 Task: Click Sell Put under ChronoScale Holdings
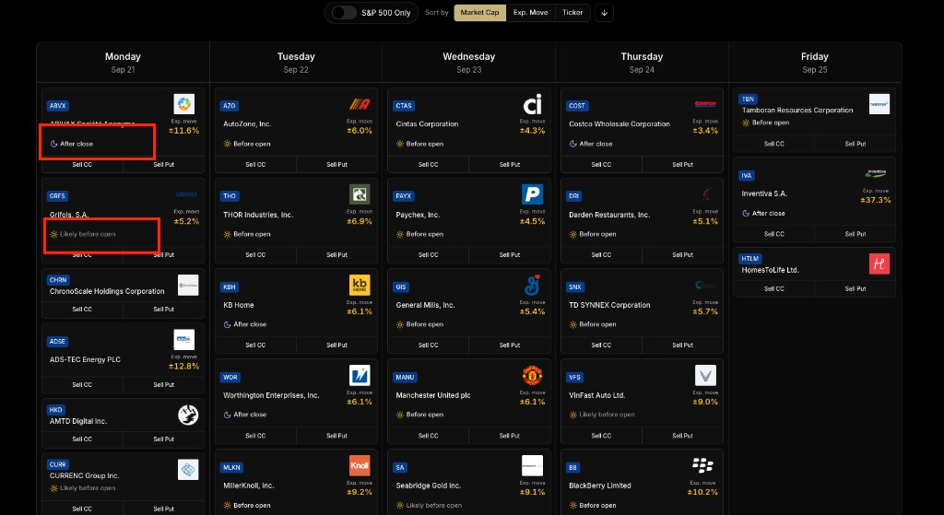[x=164, y=310]
